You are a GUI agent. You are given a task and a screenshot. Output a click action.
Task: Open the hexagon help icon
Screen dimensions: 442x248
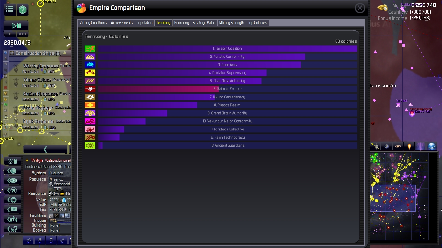[22, 10]
